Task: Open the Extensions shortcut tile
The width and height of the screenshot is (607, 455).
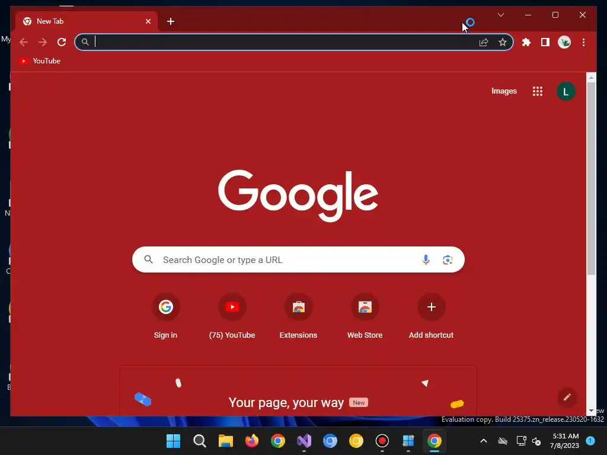Action: (x=299, y=316)
